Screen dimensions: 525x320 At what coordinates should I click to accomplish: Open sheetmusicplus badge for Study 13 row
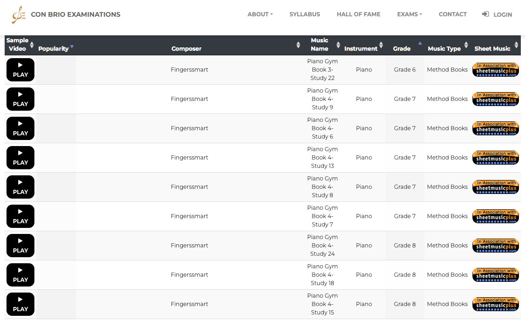[x=495, y=158]
